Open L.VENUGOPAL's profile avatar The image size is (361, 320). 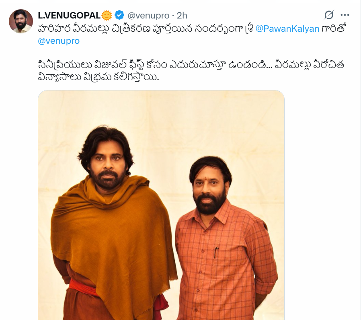tap(21, 21)
